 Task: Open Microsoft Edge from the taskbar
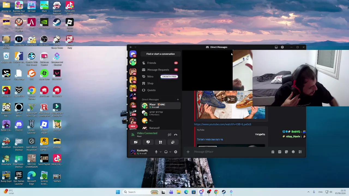186,192
